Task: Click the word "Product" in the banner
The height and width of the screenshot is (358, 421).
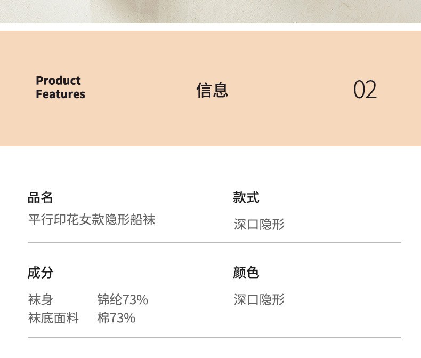Action: (x=58, y=81)
